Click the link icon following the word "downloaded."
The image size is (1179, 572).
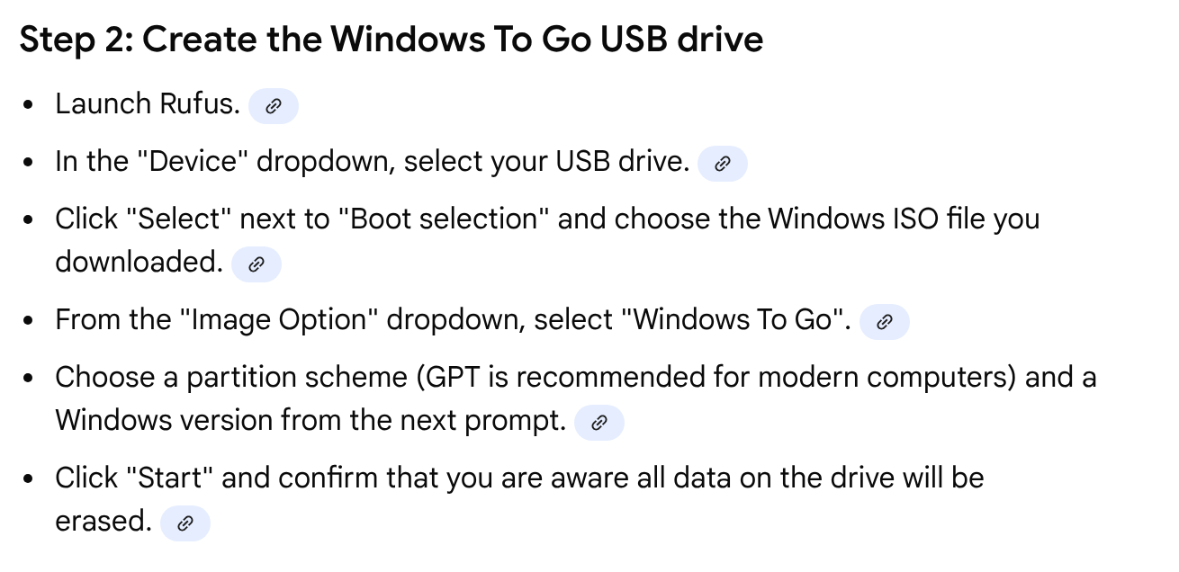256,264
